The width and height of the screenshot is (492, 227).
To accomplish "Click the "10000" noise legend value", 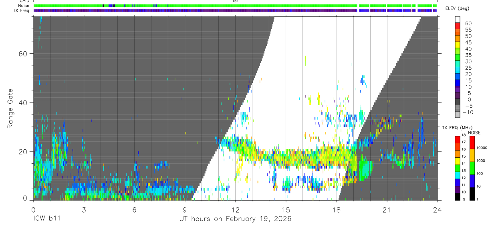I will pyautogui.click(x=481, y=148).
